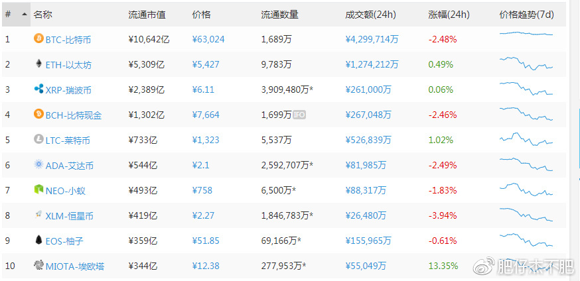Click ETH market cap ¥5,309亿
The image size is (580, 281).
[x=146, y=64]
